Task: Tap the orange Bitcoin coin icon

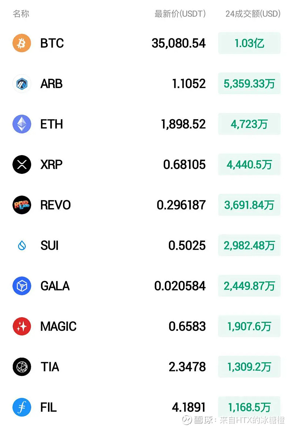Action: [22, 43]
